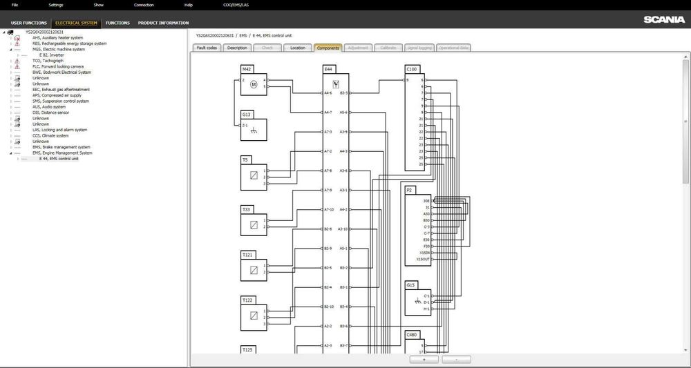Click the ground symbol inside component G15
This screenshot has height=368, width=691.
(418, 301)
